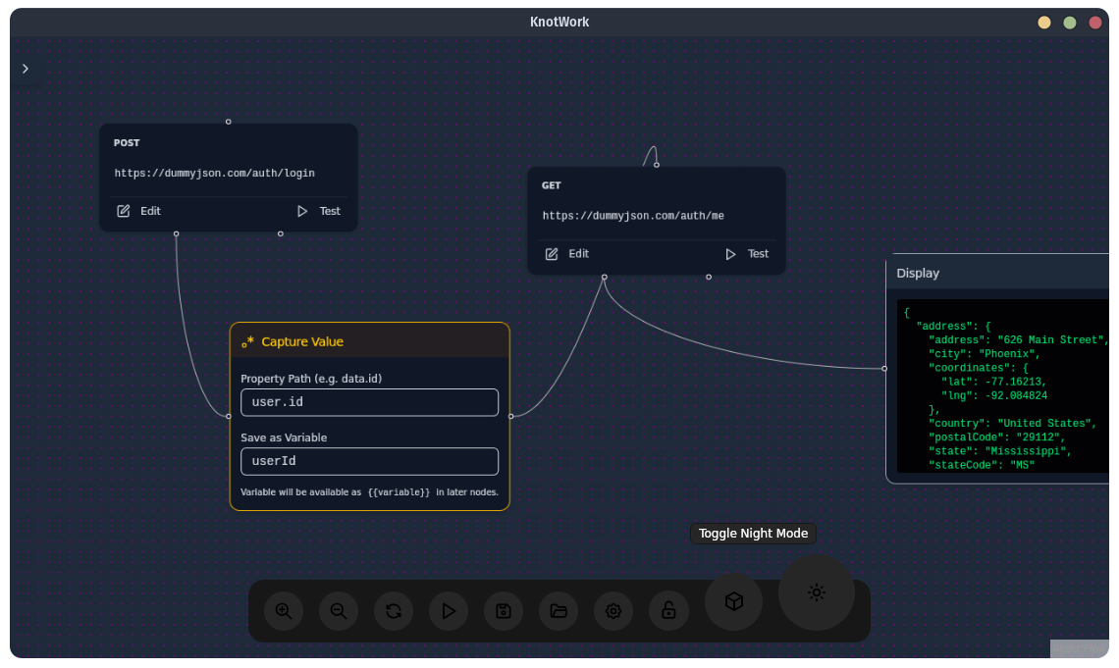Image resolution: width=1119 pixels, height=668 pixels.
Task: Test the GET auth/me request
Action: click(x=746, y=253)
